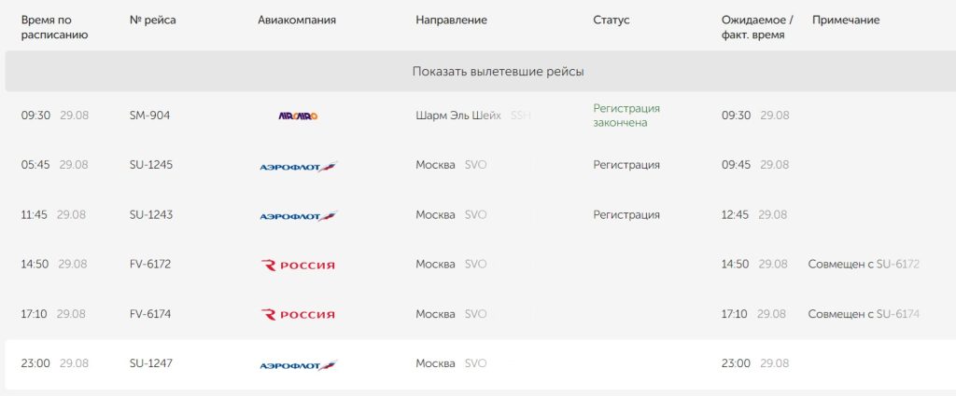Screen dimensions: 956x396
Task: Select flight SU-1243 row number
Action: pyautogui.click(x=151, y=214)
